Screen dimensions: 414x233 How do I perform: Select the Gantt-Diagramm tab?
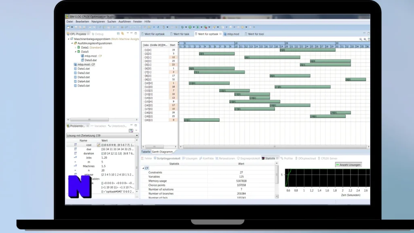(162, 152)
